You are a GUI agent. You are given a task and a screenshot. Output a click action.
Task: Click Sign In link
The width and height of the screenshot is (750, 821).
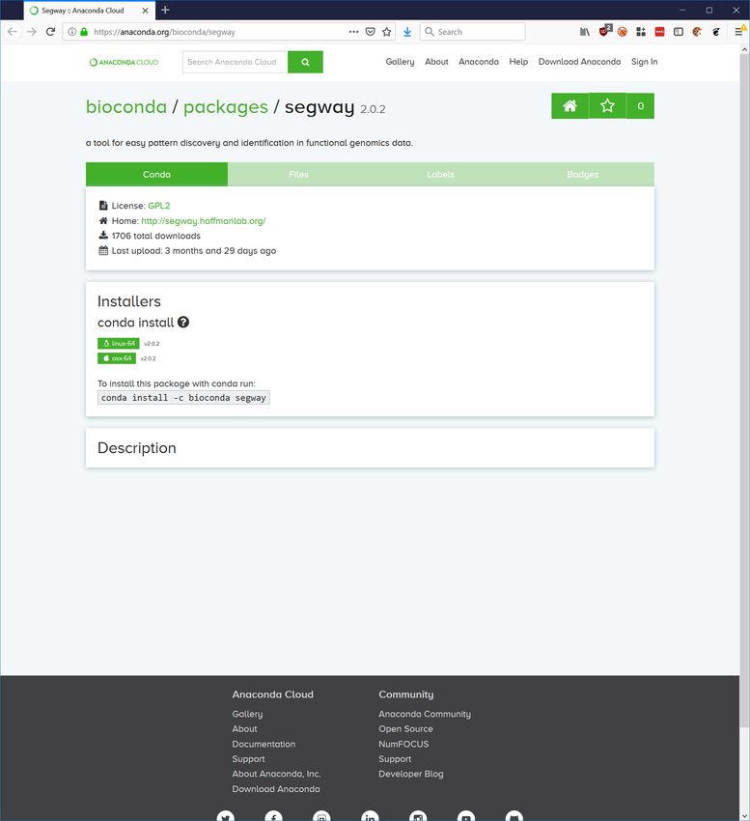coord(644,62)
